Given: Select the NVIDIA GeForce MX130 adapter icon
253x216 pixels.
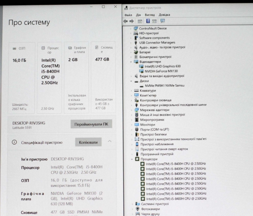Looking at the screenshot, I should pyautogui.click(x=141, y=71).
